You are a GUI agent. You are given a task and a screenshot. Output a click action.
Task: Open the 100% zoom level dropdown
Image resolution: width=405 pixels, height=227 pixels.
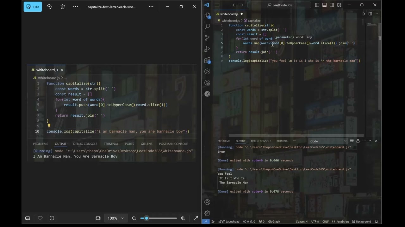[115, 218]
